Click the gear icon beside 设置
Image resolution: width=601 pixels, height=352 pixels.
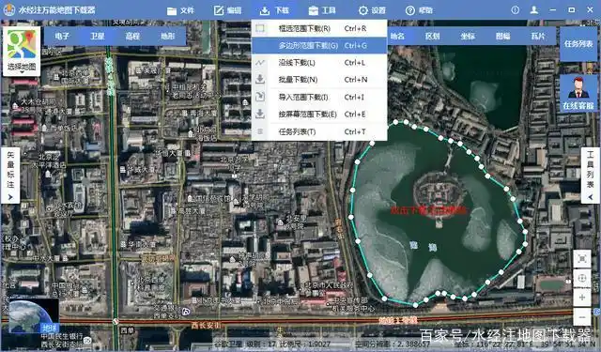363,10
